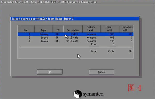Click the Cancel button

click(x=102, y=72)
